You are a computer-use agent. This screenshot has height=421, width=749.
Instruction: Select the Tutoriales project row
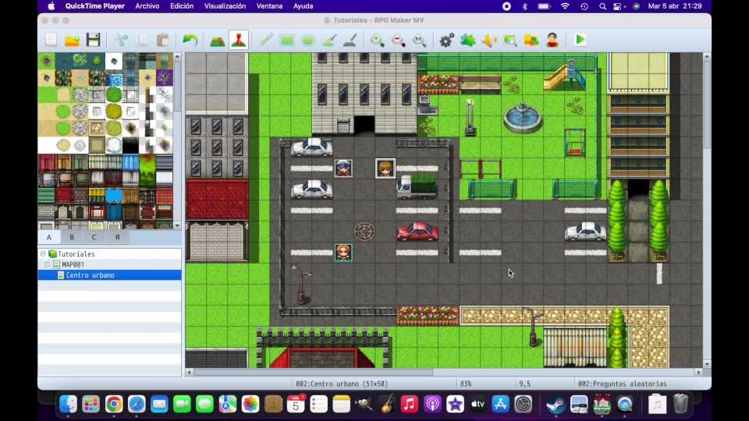pos(109,254)
